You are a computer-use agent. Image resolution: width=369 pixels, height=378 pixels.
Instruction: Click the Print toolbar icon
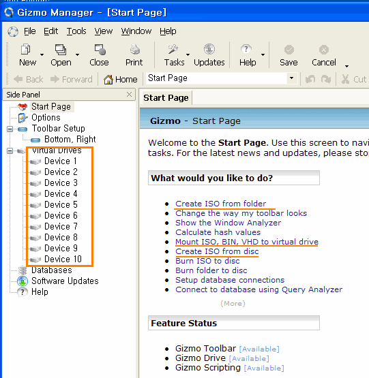[x=135, y=50]
